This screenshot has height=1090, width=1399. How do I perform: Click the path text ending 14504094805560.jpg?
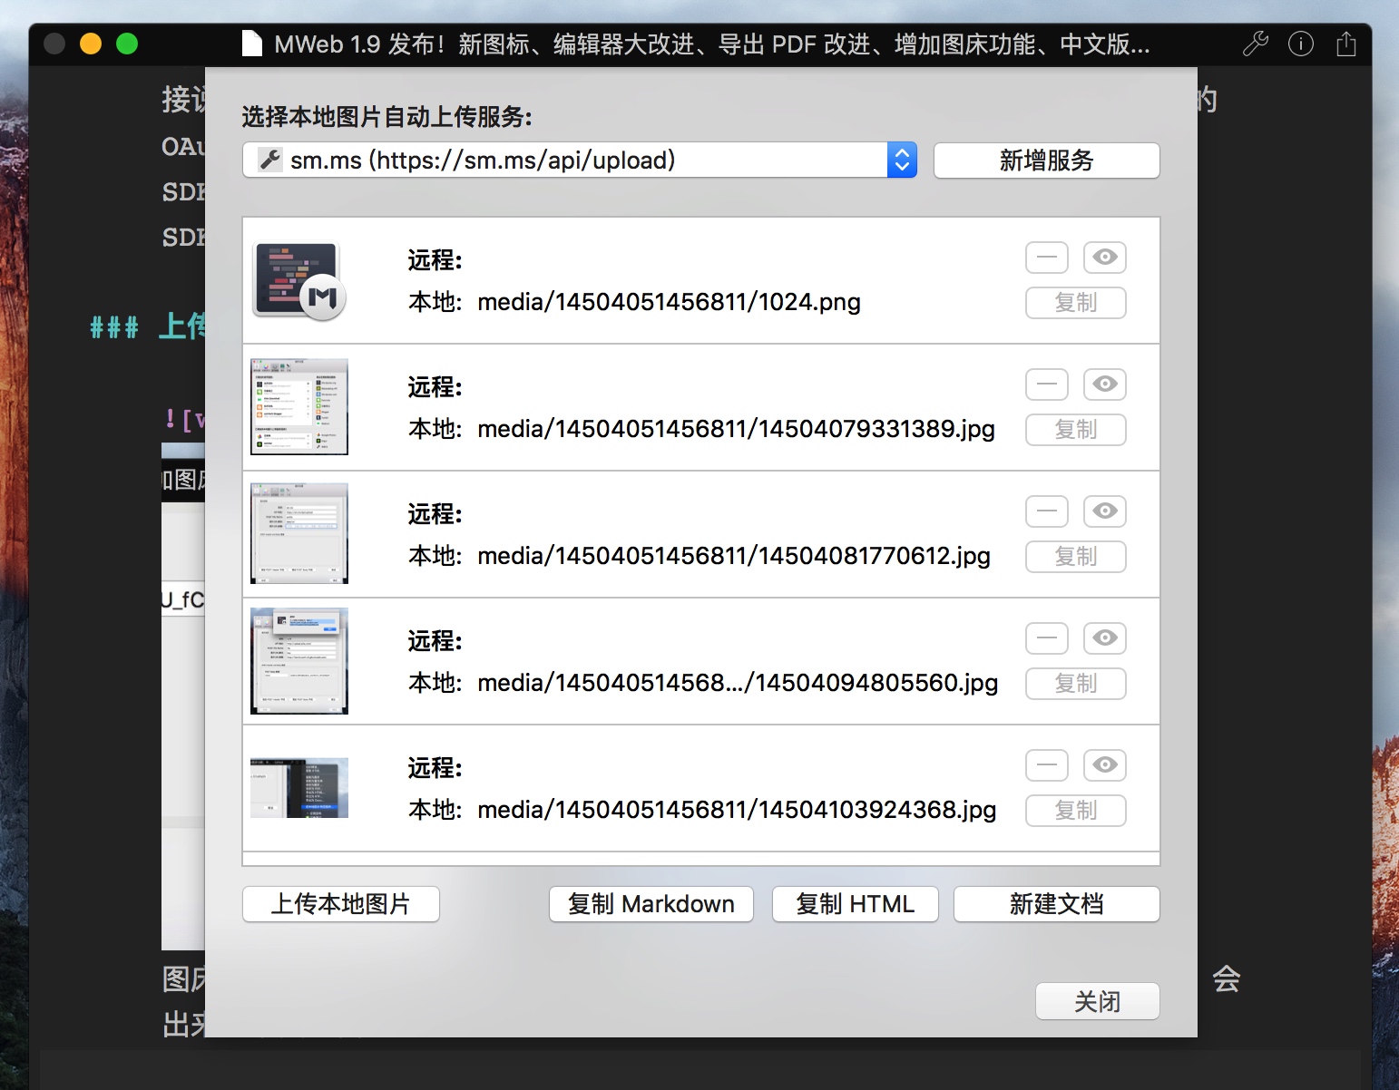[x=738, y=683]
